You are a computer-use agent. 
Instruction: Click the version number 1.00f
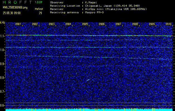pyautogui.click(x=38, y=2)
